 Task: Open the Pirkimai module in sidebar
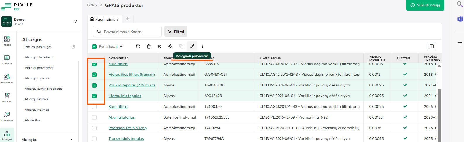[x=7, y=97]
